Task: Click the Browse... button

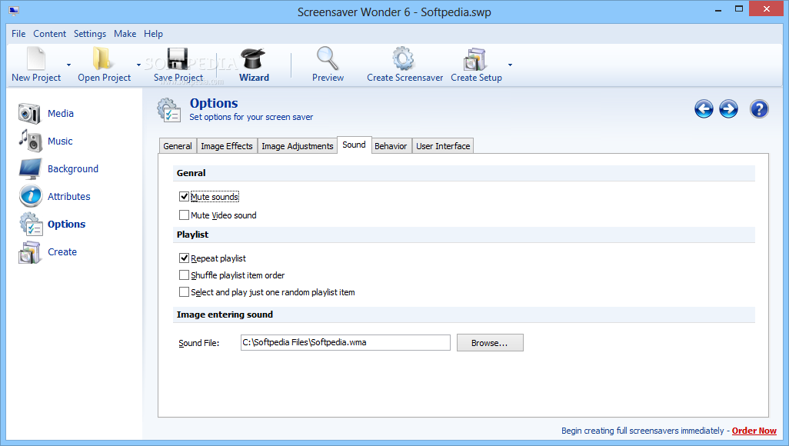Action: [x=490, y=343]
